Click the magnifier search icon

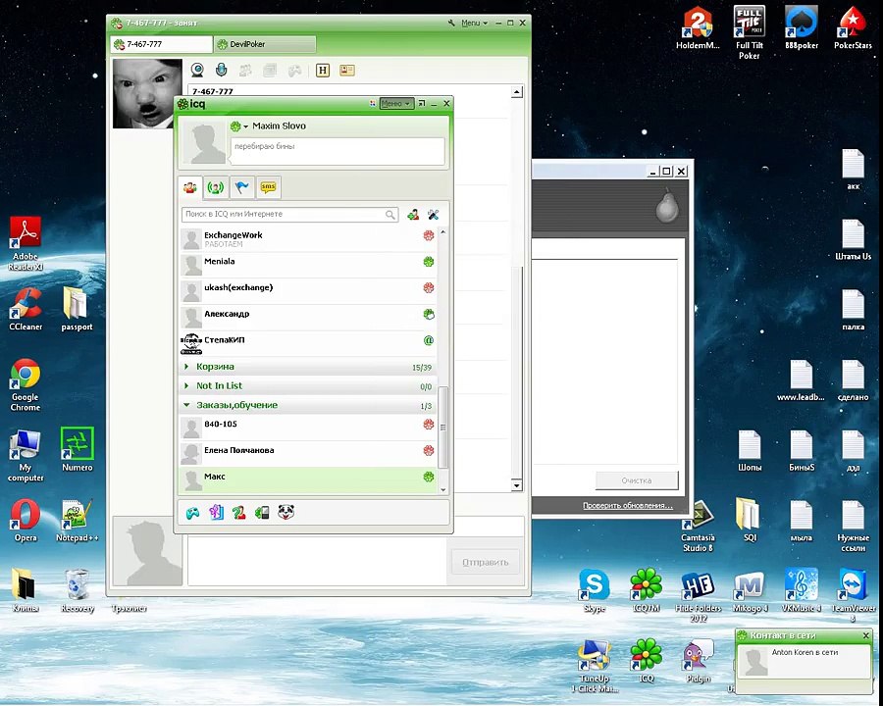pyautogui.click(x=390, y=215)
